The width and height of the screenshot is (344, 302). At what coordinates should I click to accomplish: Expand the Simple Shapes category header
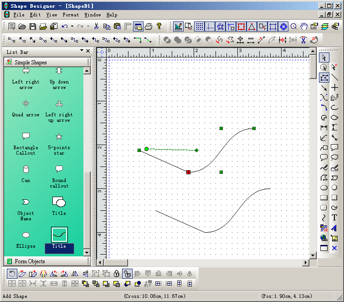coord(47,62)
